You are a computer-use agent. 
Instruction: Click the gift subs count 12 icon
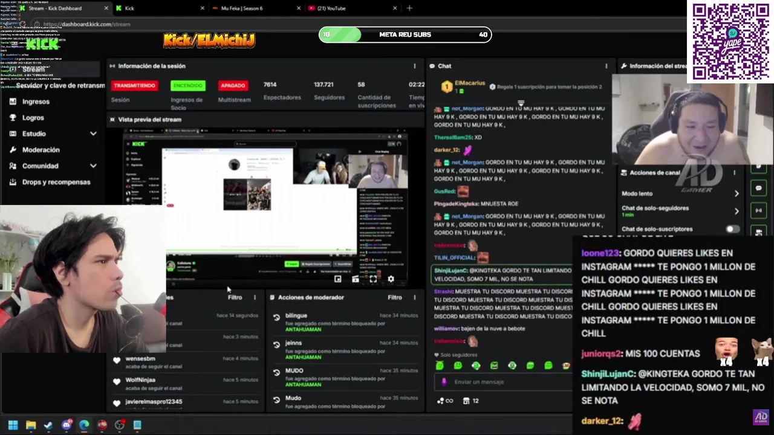coord(470,401)
